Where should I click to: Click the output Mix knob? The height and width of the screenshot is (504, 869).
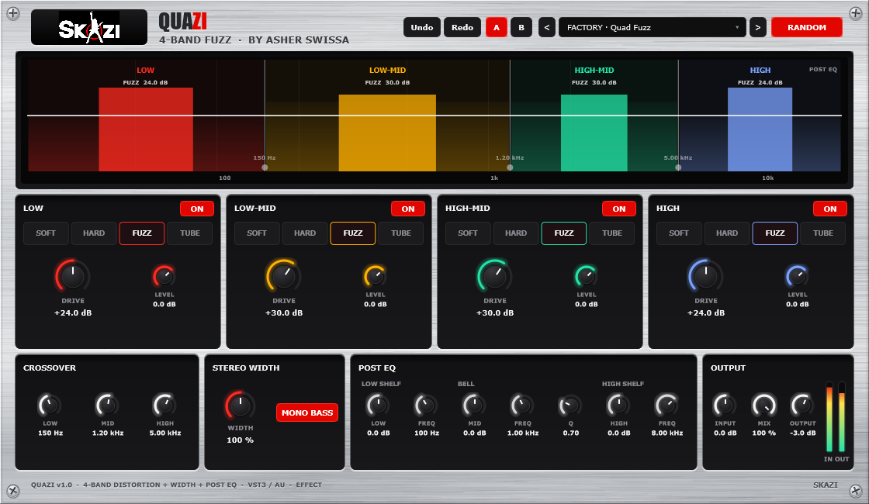pos(763,406)
